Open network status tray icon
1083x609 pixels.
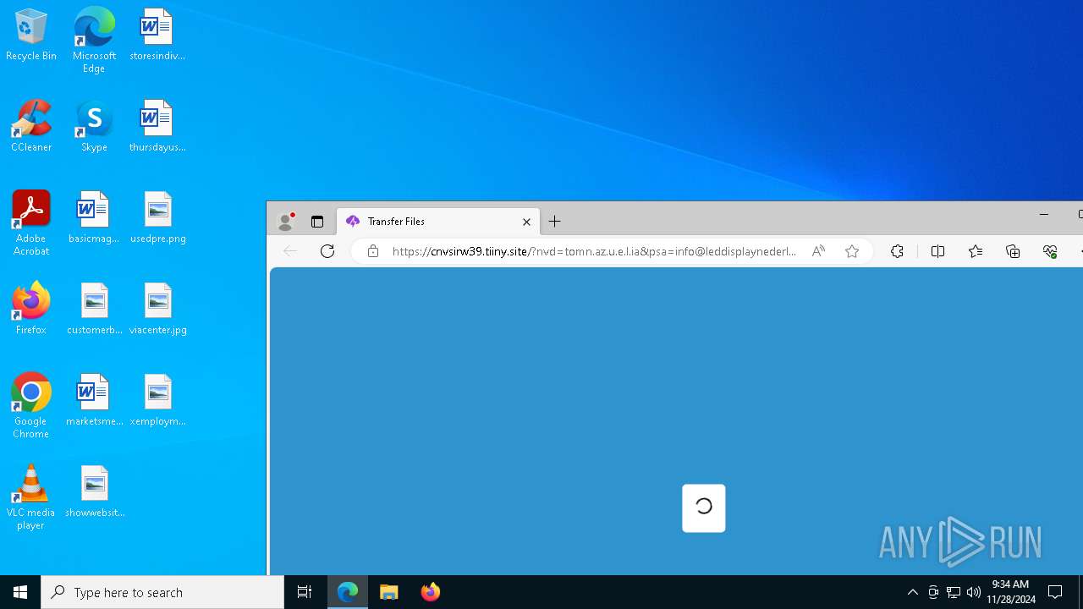[x=954, y=592]
